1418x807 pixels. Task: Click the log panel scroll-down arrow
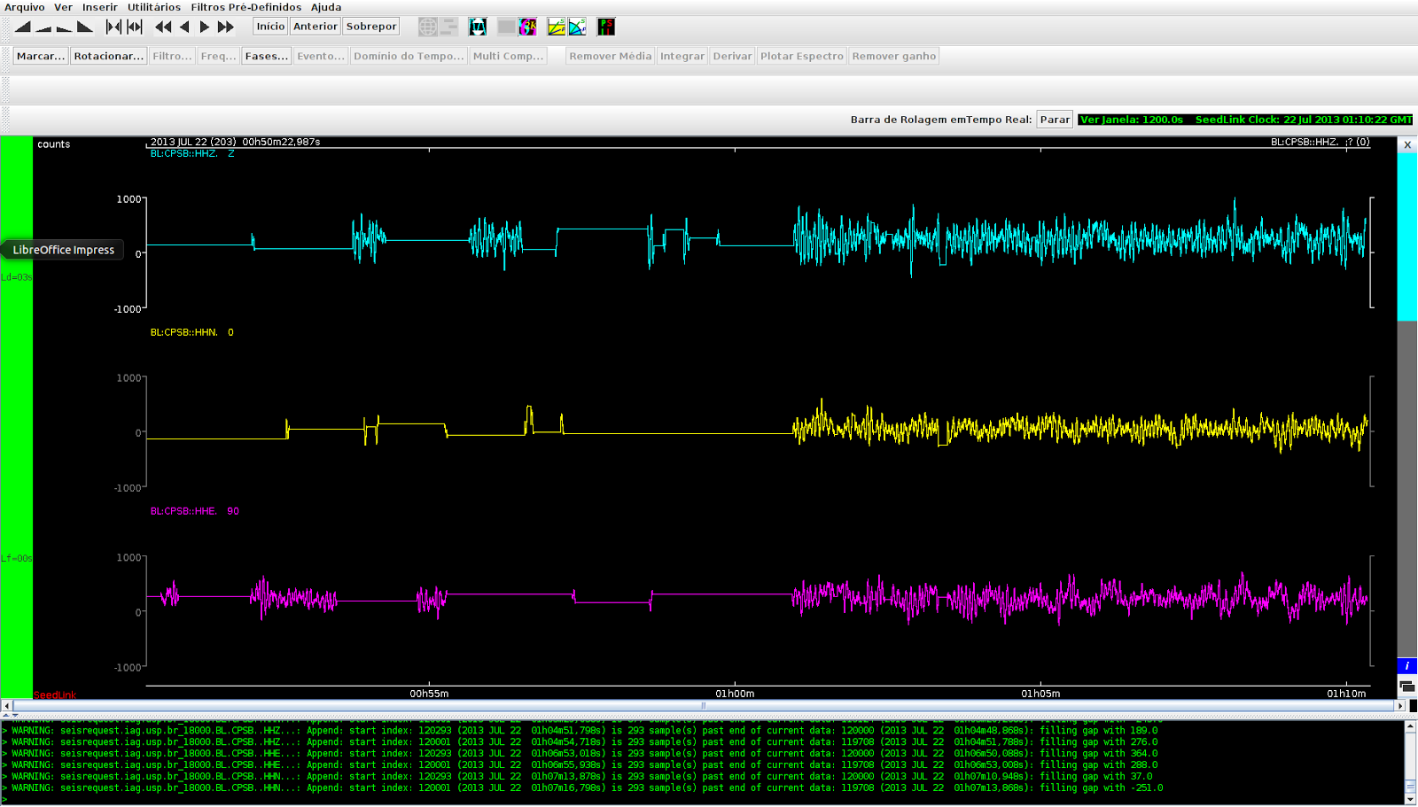tap(1410, 799)
